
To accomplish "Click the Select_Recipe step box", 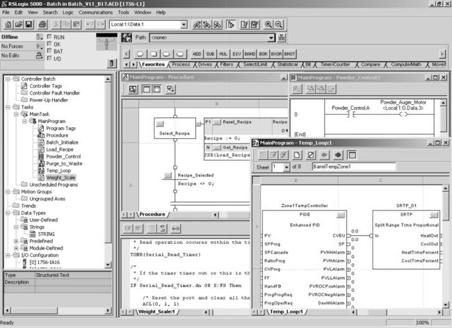I will point(175,128).
